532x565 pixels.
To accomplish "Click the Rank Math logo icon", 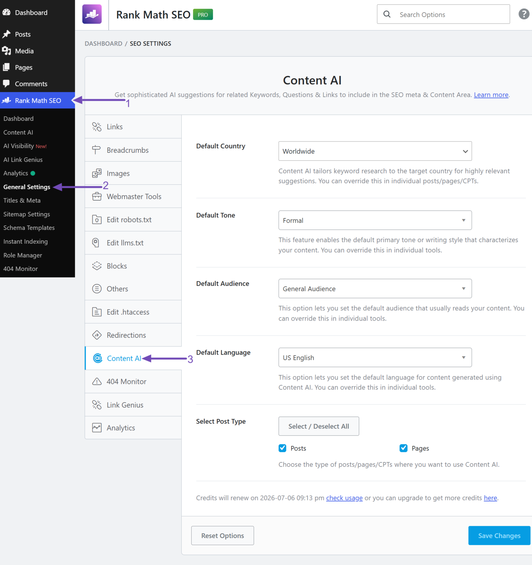I will (92, 14).
